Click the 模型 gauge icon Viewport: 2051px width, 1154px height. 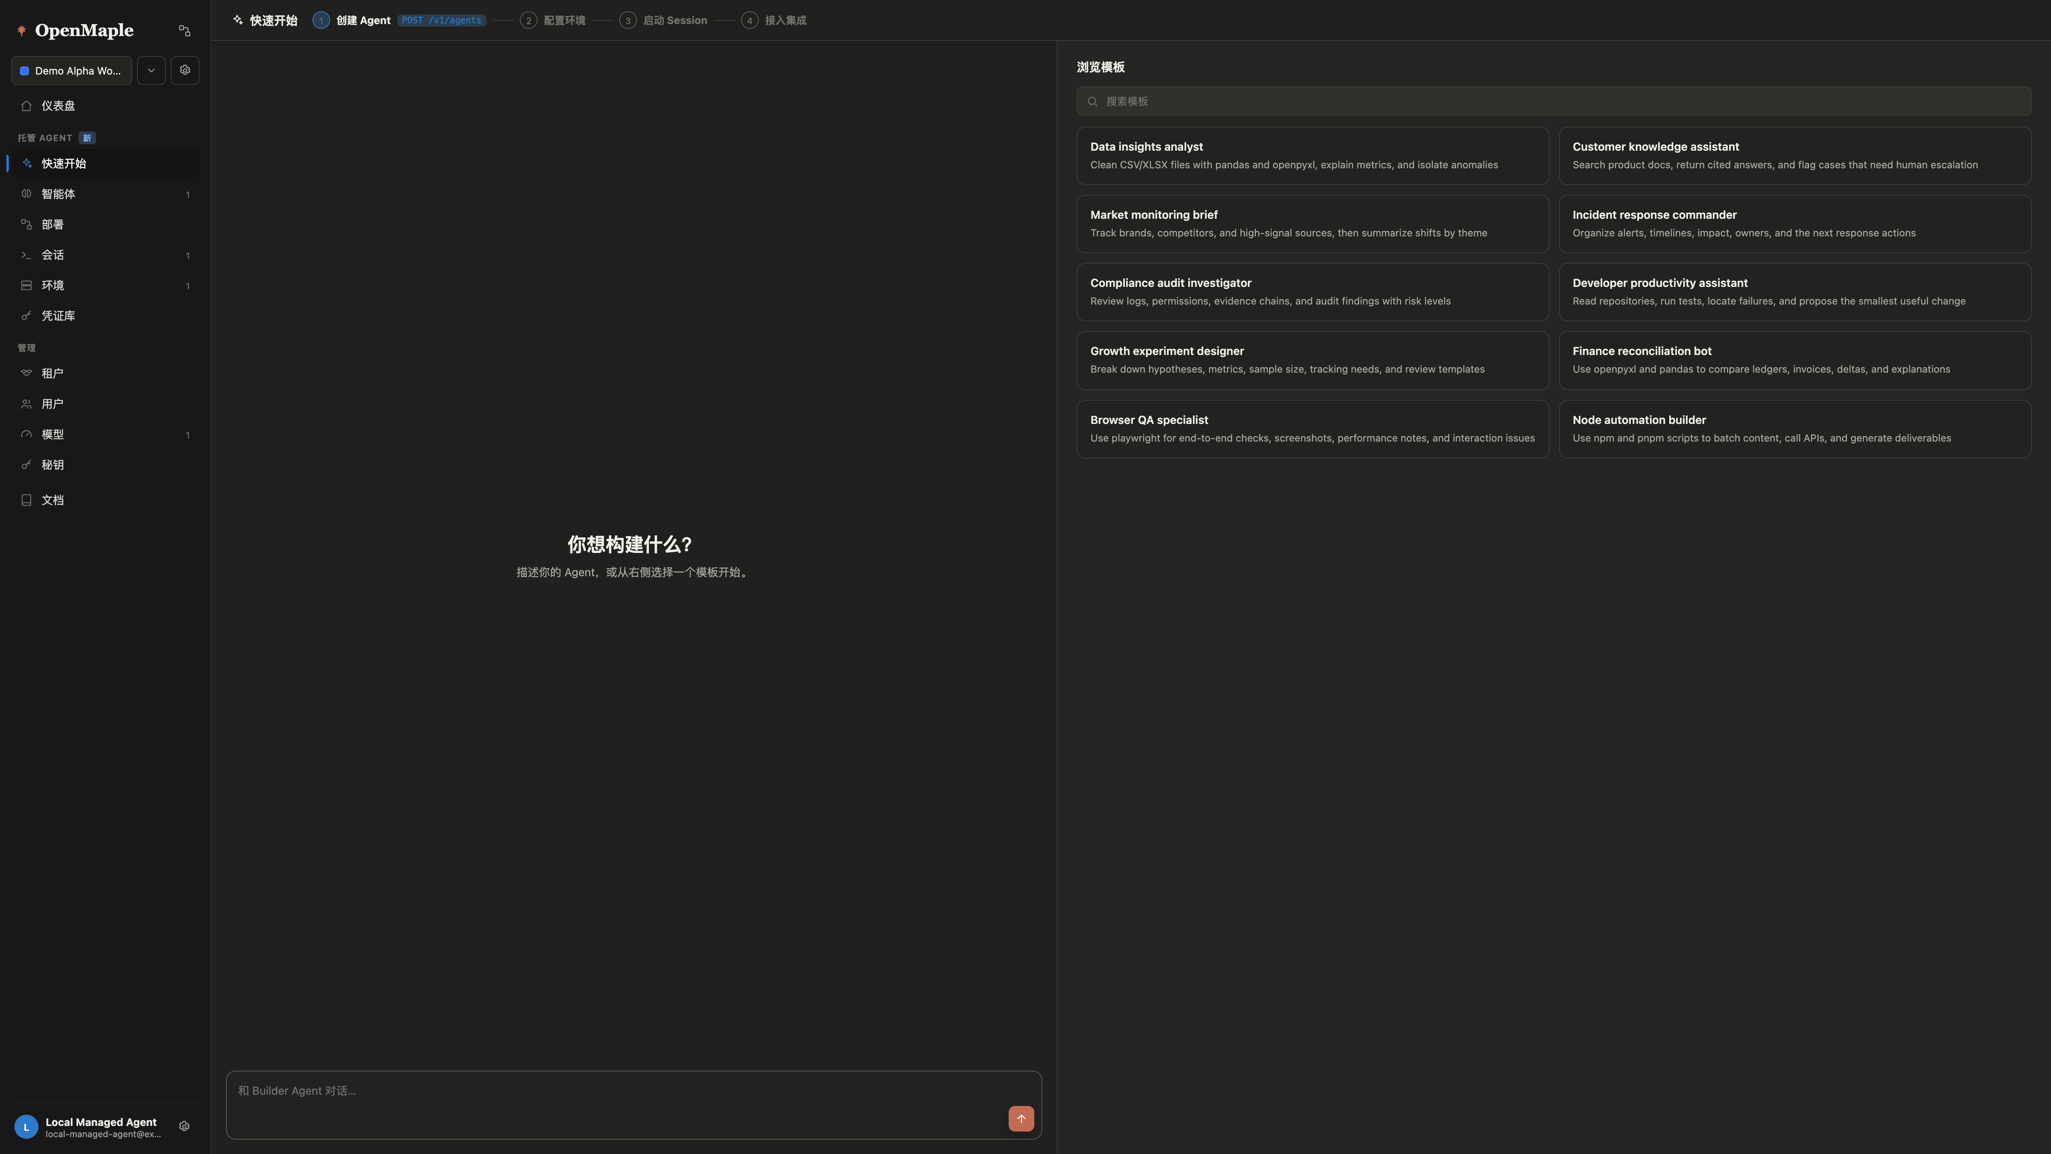pos(26,434)
